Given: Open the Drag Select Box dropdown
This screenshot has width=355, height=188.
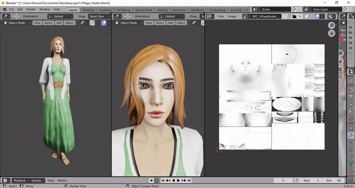Looking at the screenshot, I should (x=99, y=16).
